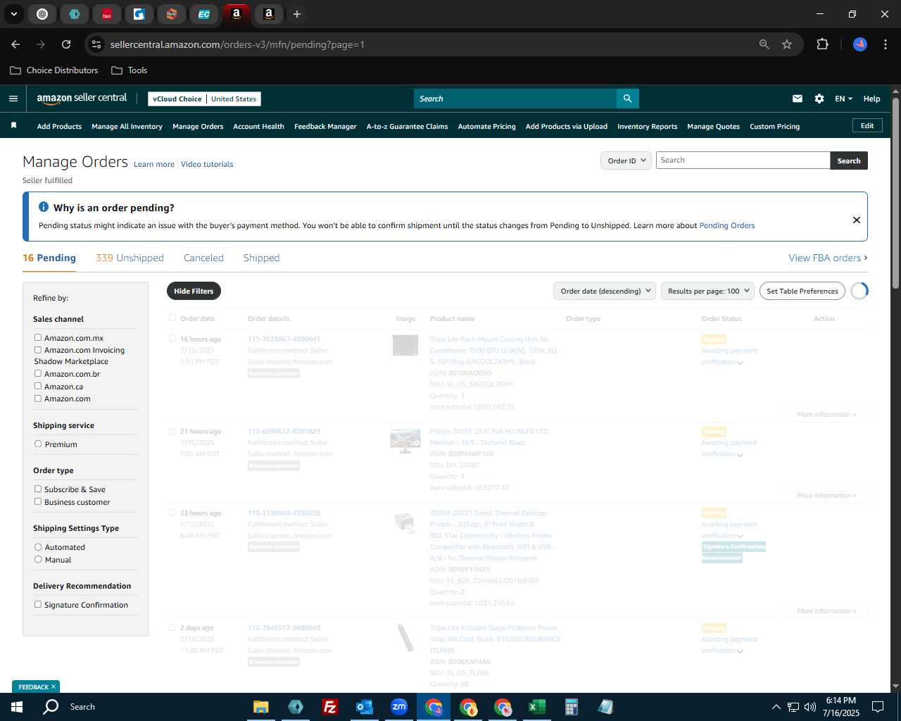Screen dimensions: 901x721
Task: Switch to the Canceled tab
Action: [203, 258]
